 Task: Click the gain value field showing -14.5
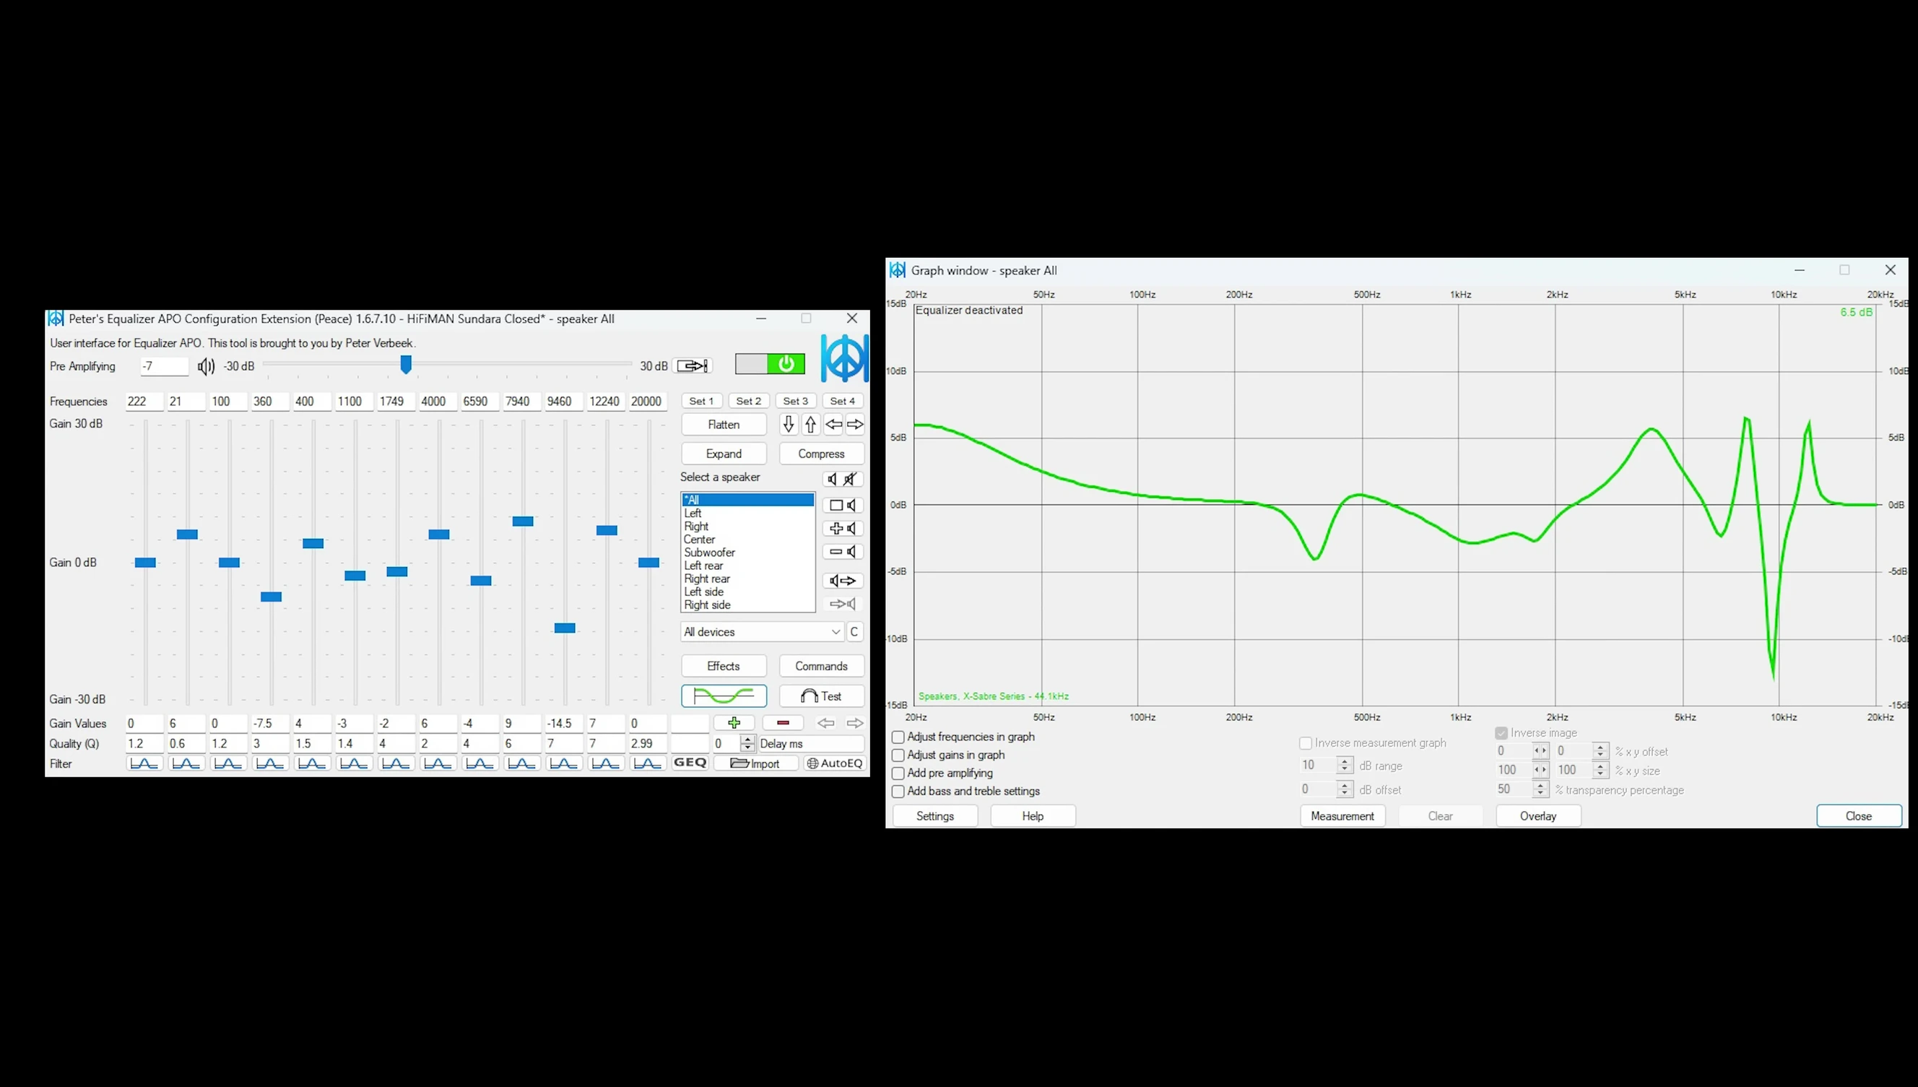563,724
